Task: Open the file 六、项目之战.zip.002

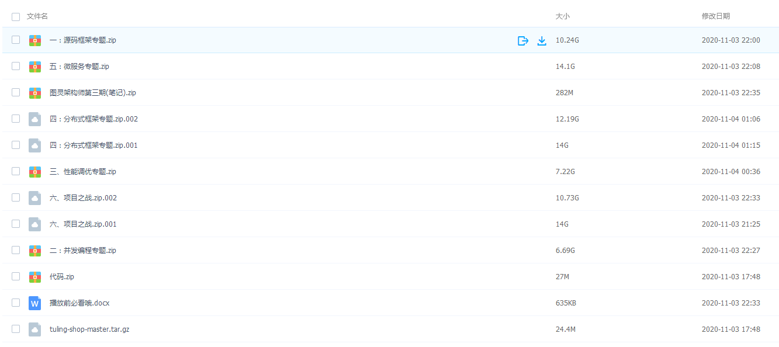Action: (83, 198)
